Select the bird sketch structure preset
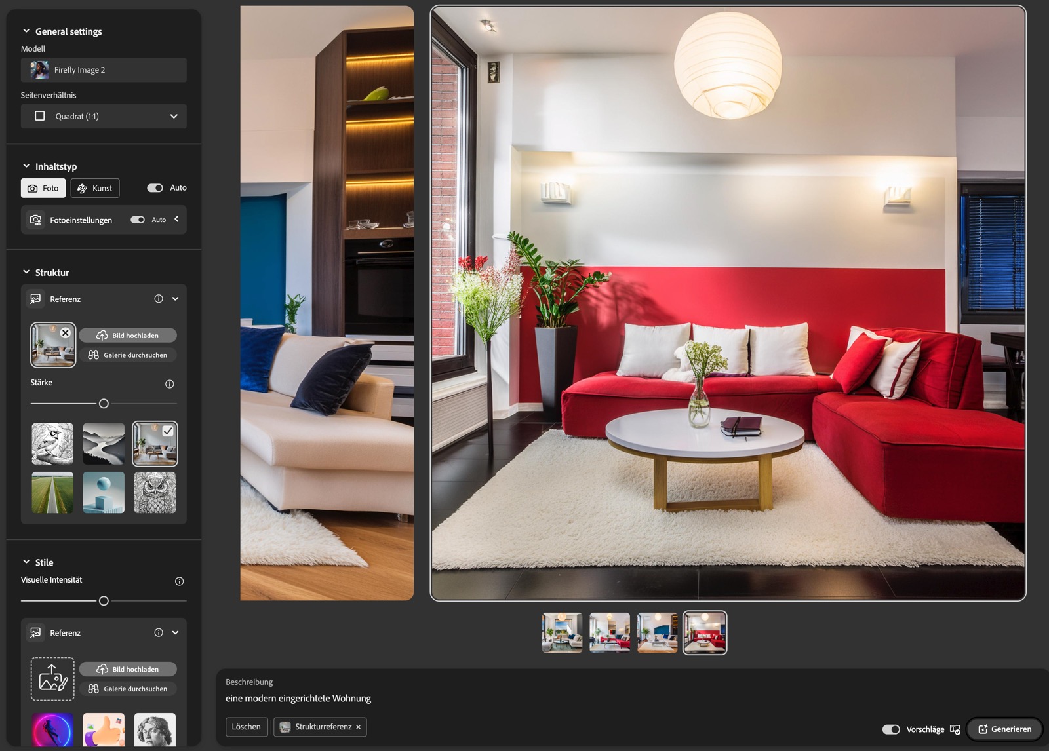The height and width of the screenshot is (751, 1049). coord(52,444)
